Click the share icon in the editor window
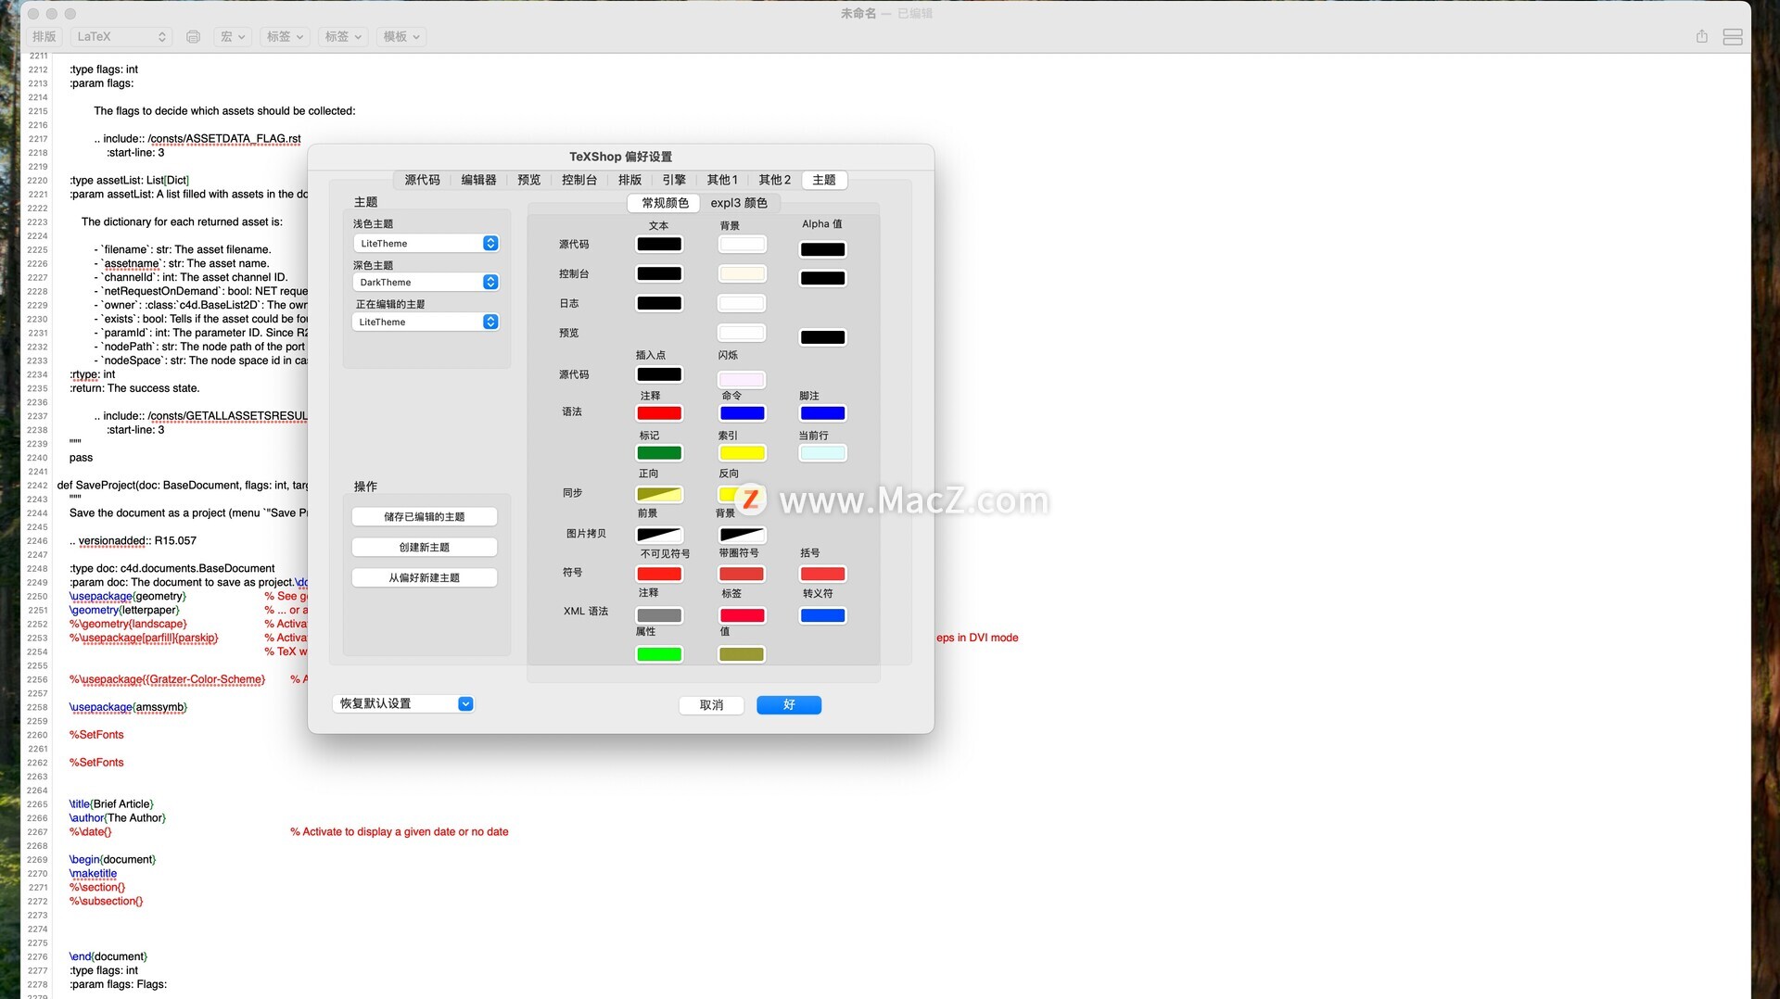Viewport: 1780px width, 999px height. point(1702,36)
